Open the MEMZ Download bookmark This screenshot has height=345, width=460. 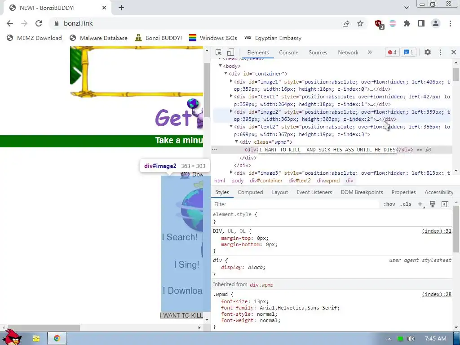tap(34, 38)
